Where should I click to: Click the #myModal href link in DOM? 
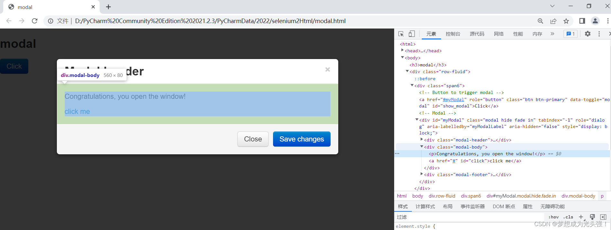(x=453, y=99)
